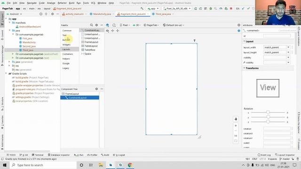Select the design surface layers icon
Image resolution: width=301 pixels, height=169 pixels.
pos(108,25)
